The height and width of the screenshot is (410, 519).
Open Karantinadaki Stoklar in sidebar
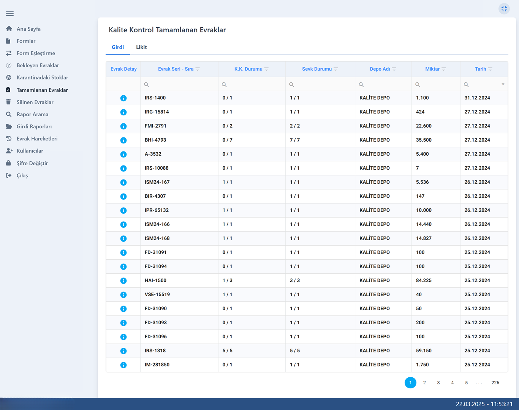tap(42, 77)
